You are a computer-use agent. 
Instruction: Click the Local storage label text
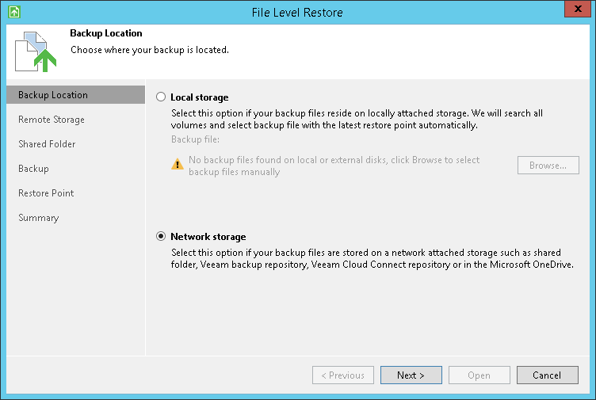pyautogui.click(x=199, y=97)
